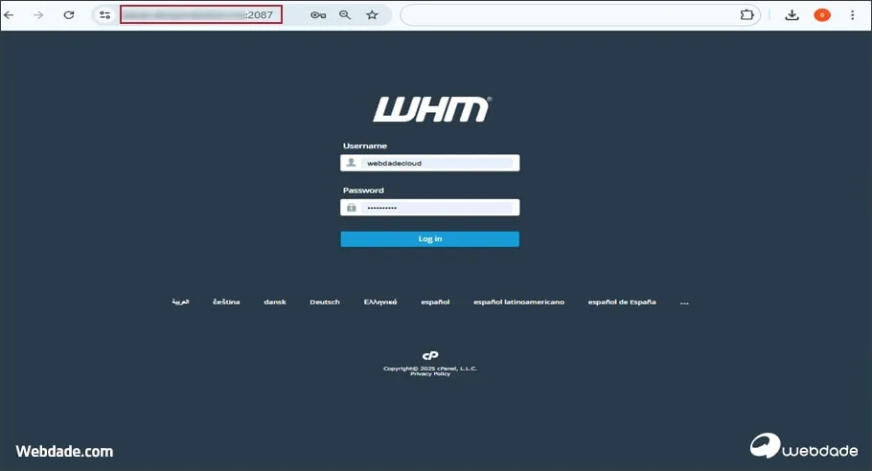Click the WHM logo
This screenshot has width=872, height=471.
click(432, 109)
